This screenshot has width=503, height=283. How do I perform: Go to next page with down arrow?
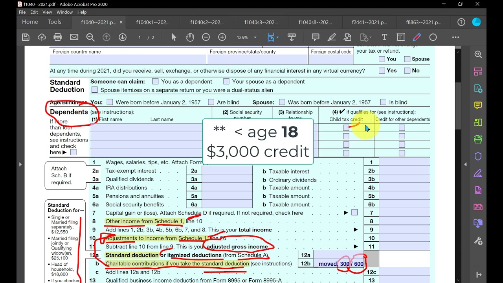(123, 37)
